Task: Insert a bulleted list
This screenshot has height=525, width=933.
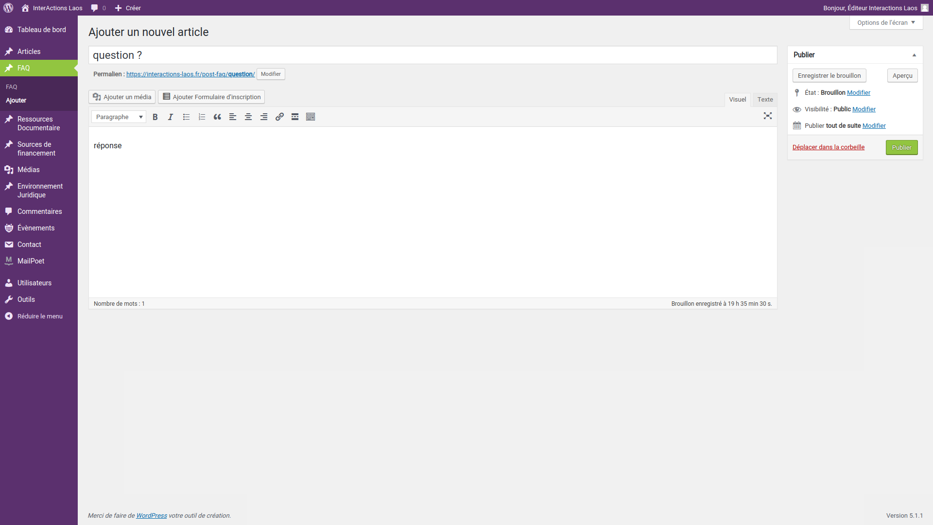Action: [x=186, y=117]
